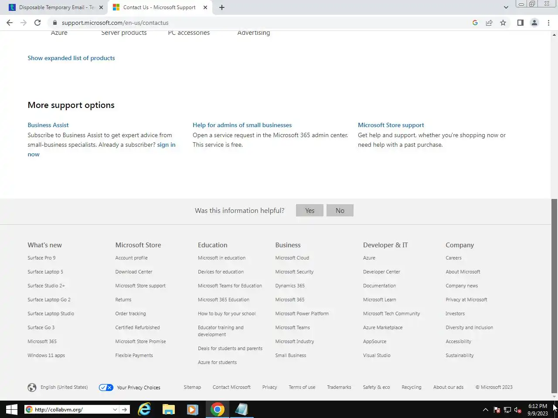Close the Contact Us tab
Screen dimensions: 558x418
pyautogui.click(x=205, y=7)
